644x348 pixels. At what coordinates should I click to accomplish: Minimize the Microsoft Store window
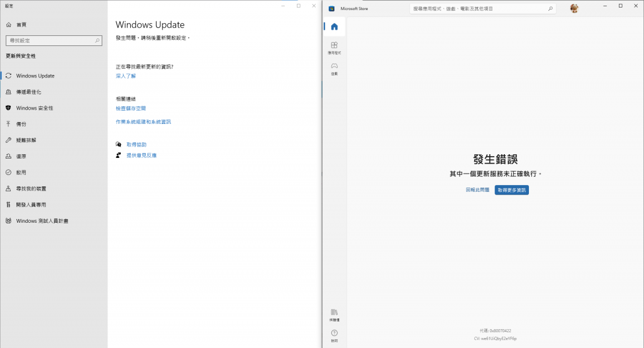(605, 6)
